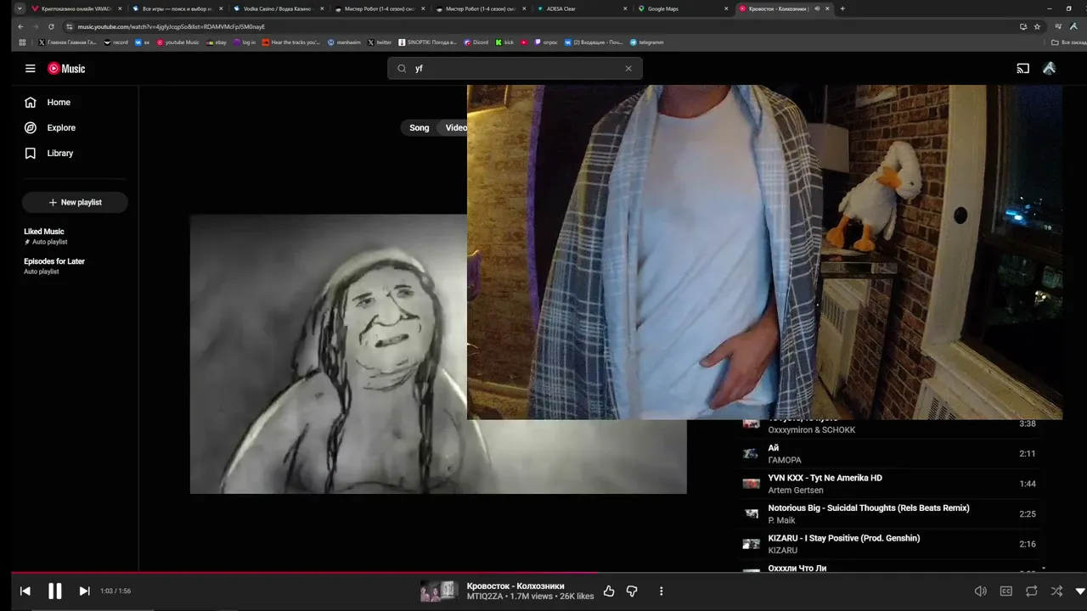This screenshot has width=1087, height=611.
Task: Open the "ebay" bookmark
Action: pyautogui.click(x=216, y=42)
